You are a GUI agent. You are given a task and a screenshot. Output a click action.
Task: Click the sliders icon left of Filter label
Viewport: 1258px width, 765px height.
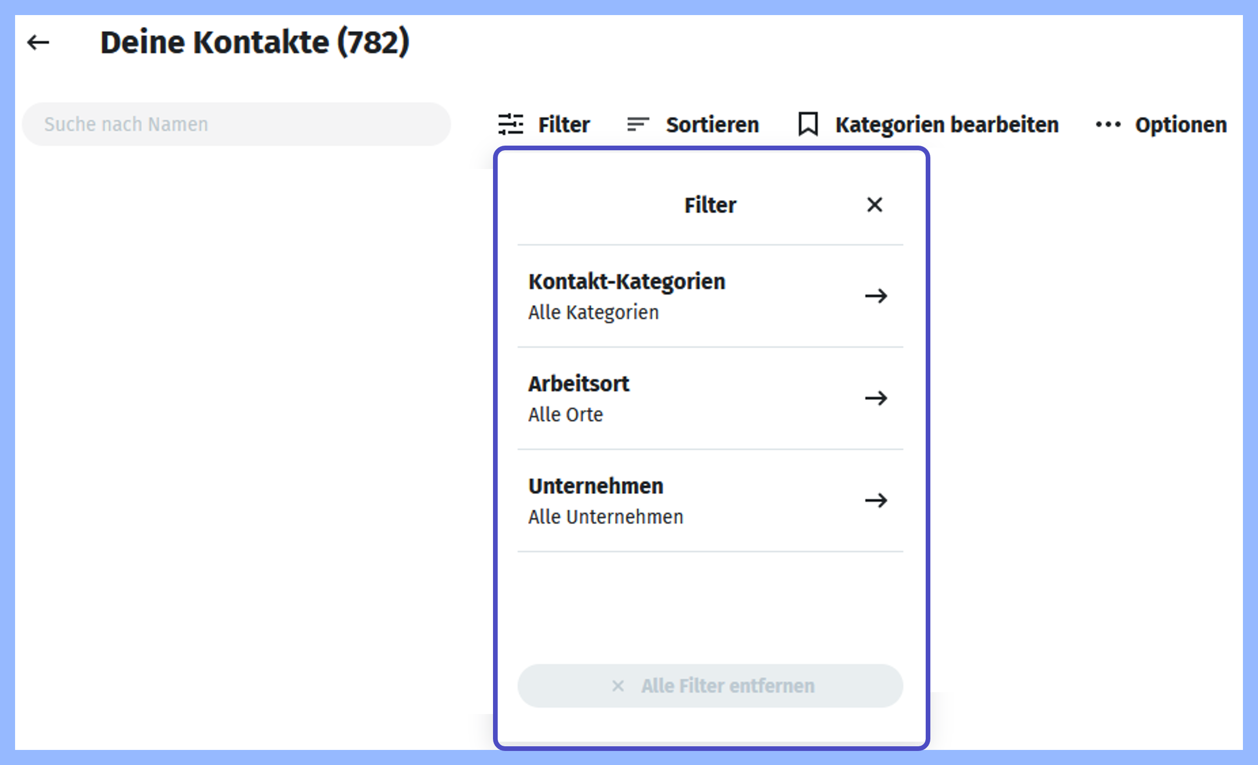pos(512,124)
